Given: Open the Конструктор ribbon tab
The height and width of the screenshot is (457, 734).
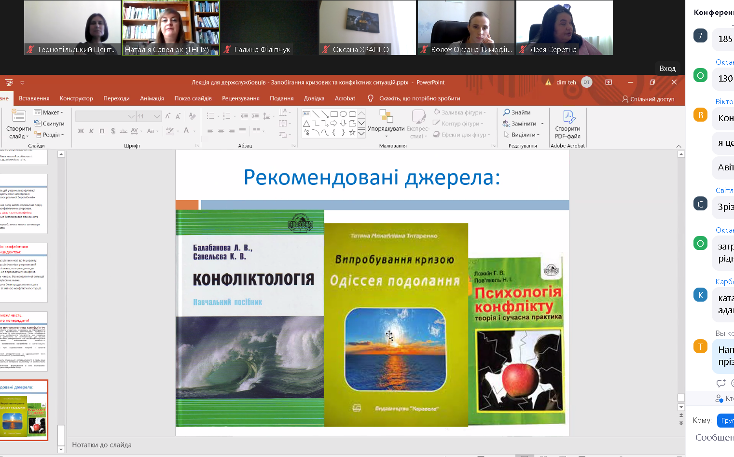Looking at the screenshot, I should [x=76, y=98].
